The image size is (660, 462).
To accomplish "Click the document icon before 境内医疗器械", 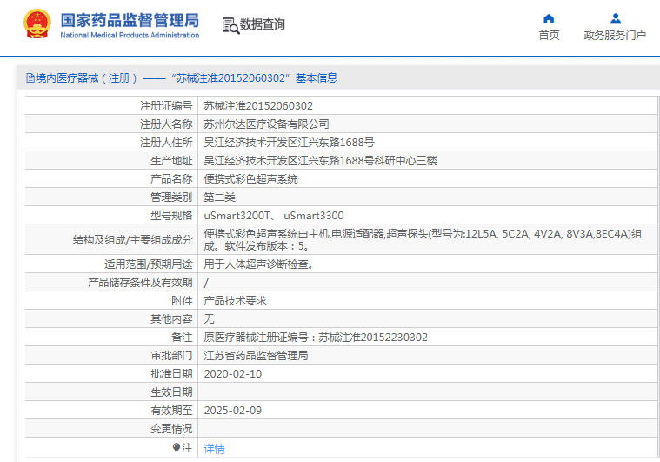I will 30,78.
